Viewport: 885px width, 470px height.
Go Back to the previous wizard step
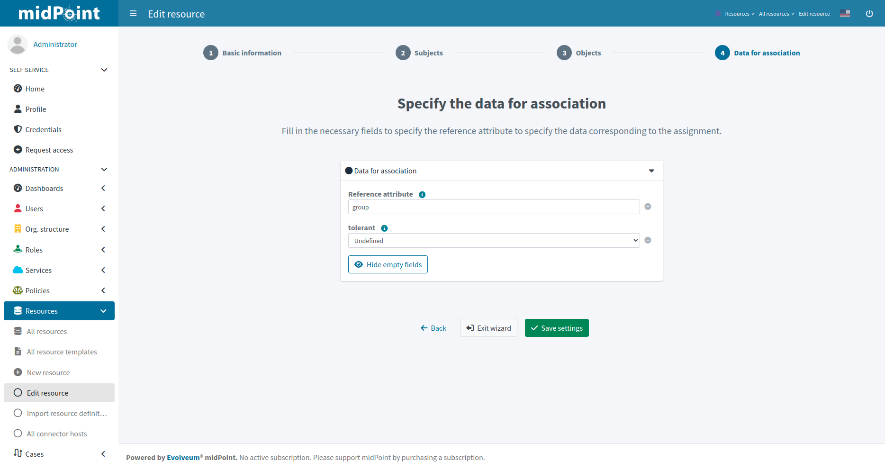tap(433, 328)
